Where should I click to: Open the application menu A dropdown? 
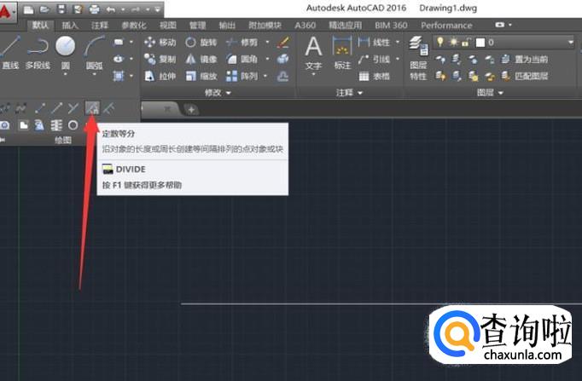pos(7,11)
